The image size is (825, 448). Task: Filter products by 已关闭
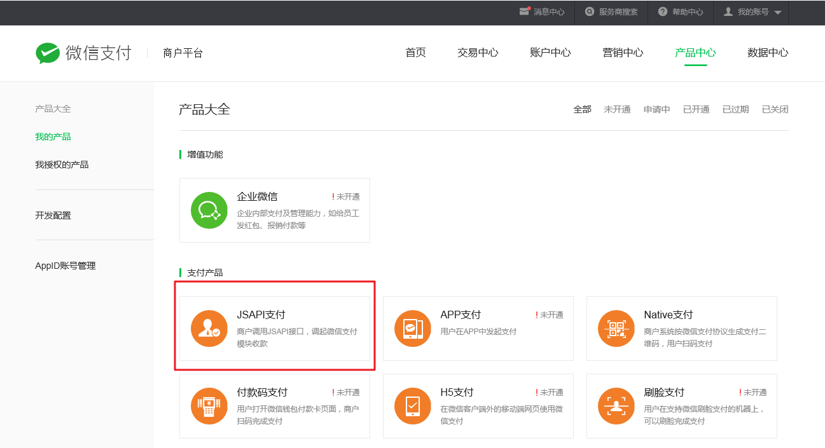coord(775,109)
